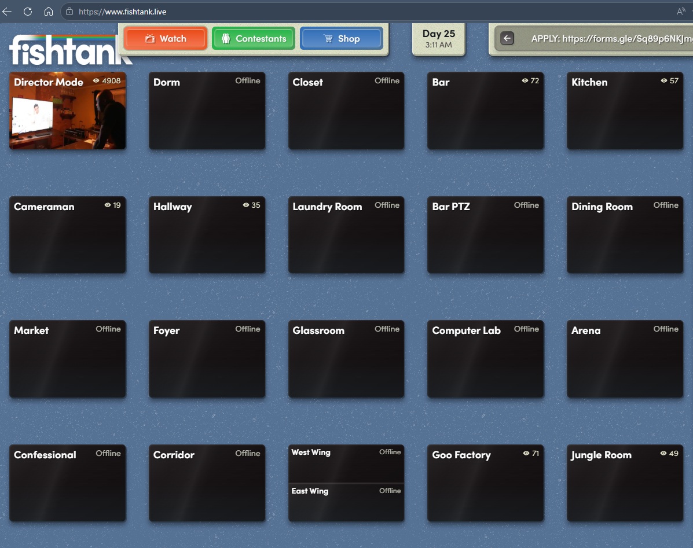Viewport: 693px width, 548px height.
Task: Open the Watch tab
Action: [166, 38]
